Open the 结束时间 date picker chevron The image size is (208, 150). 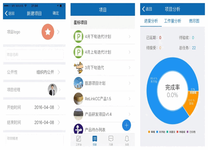coord(59,122)
